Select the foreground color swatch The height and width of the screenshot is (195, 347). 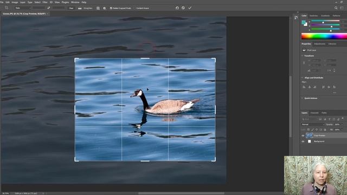point(304,22)
